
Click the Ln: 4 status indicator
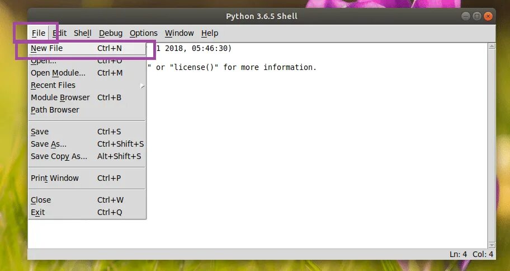pyautogui.click(x=459, y=254)
